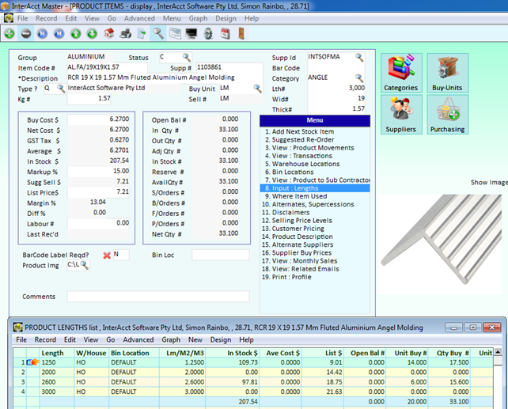The image size is (508, 409).
Task: Open the Buy-Units icon button
Action: coord(447,73)
